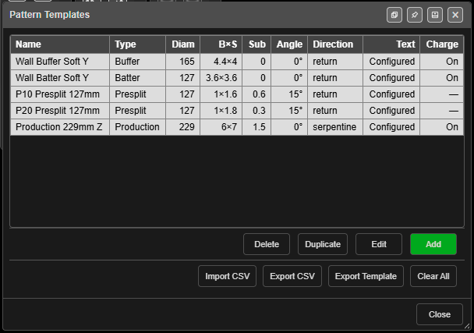Click the 1×1.6 cell

coord(221,94)
